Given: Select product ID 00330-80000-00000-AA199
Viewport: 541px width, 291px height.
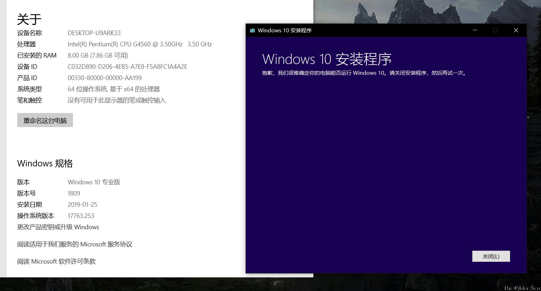Looking at the screenshot, I should pos(105,78).
